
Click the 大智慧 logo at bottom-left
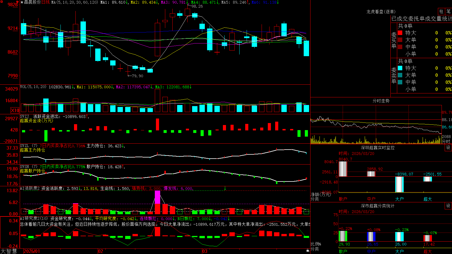[9, 251]
